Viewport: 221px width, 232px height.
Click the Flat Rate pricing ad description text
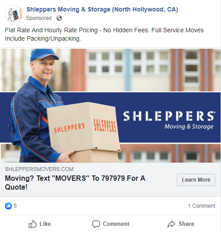click(x=104, y=34)
